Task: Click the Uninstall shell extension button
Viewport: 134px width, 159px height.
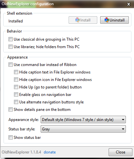Action: coord(114,20)
